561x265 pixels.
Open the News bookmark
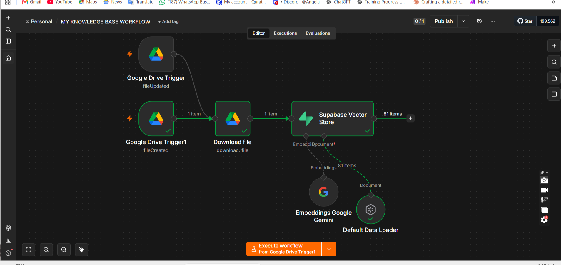pos(113,2)
